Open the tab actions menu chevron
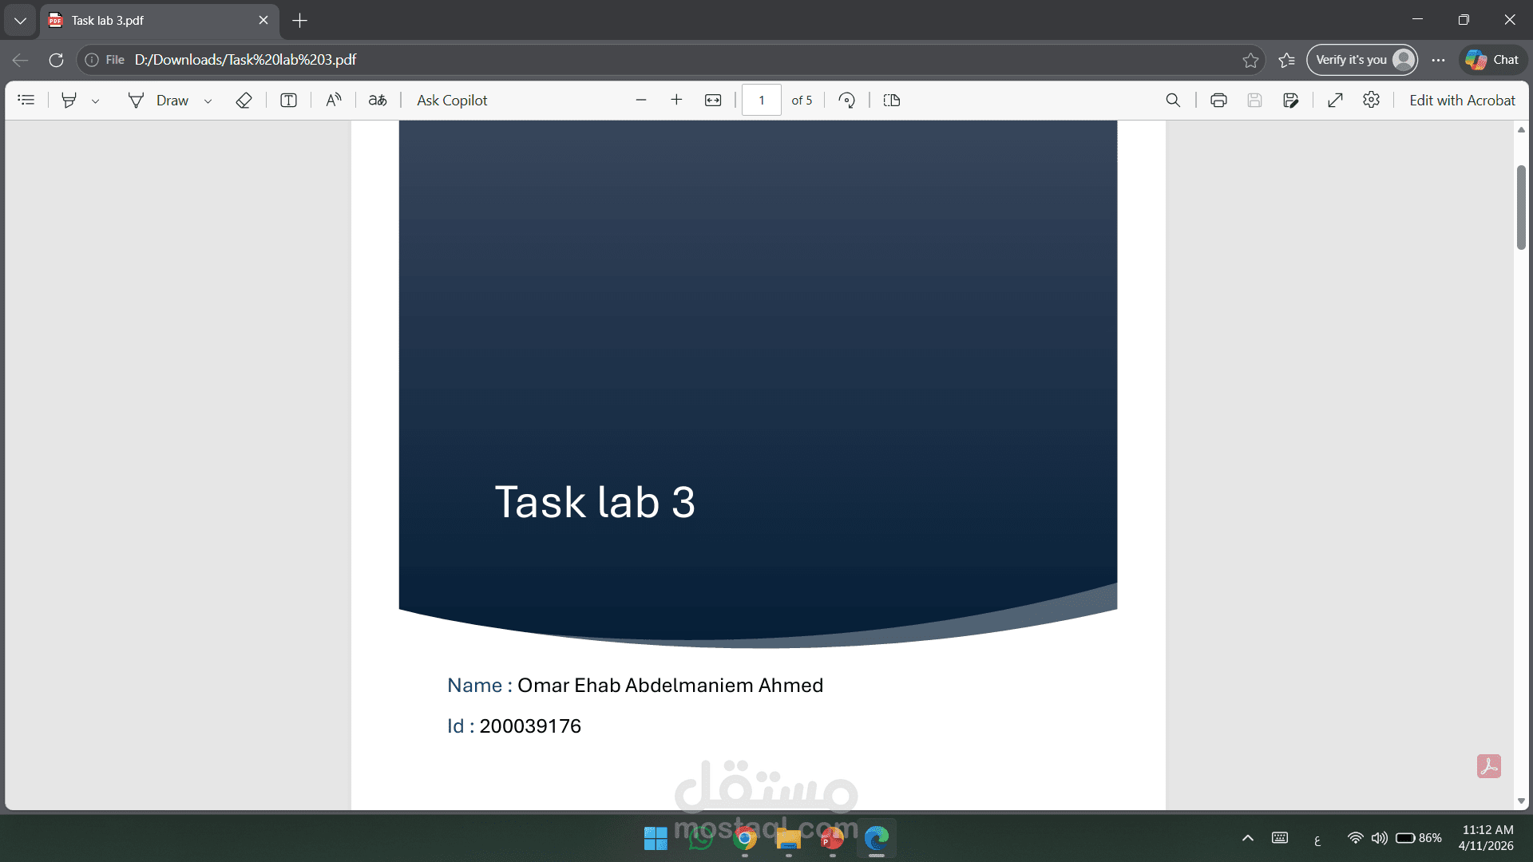 [x=20, y=21]
